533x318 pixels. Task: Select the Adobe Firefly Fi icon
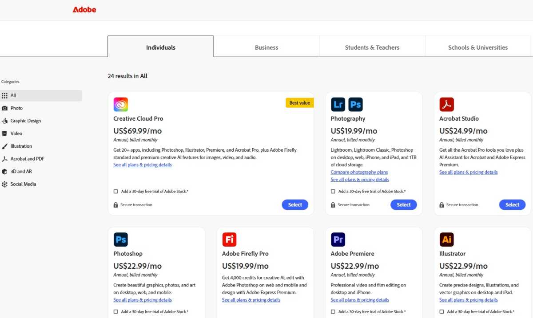click(x=229, y=239)
